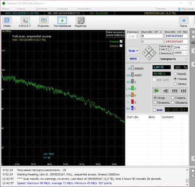Click the Start LBA input field
The height and width of the screenshot is (187, 195).
click(x=152, y=36)
